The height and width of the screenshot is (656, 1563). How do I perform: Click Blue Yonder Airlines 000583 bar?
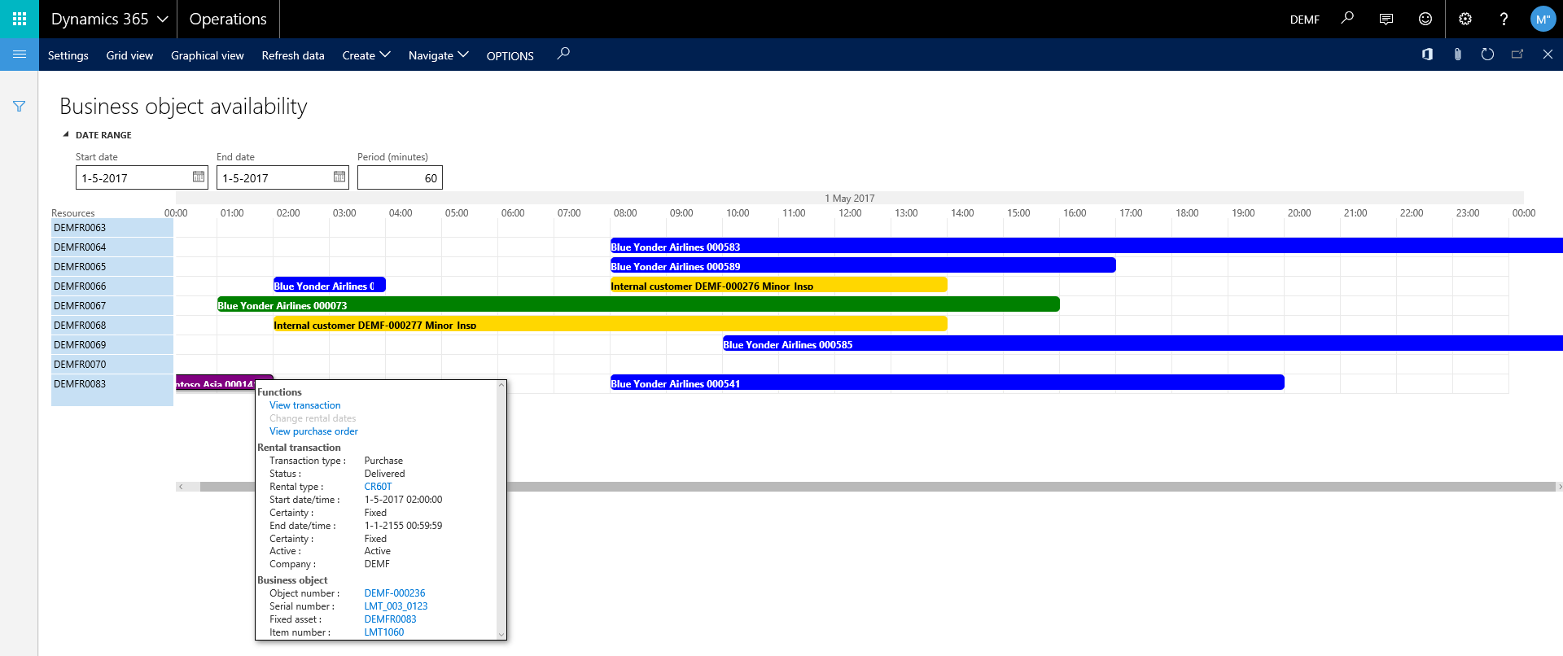pos(1086,246)
